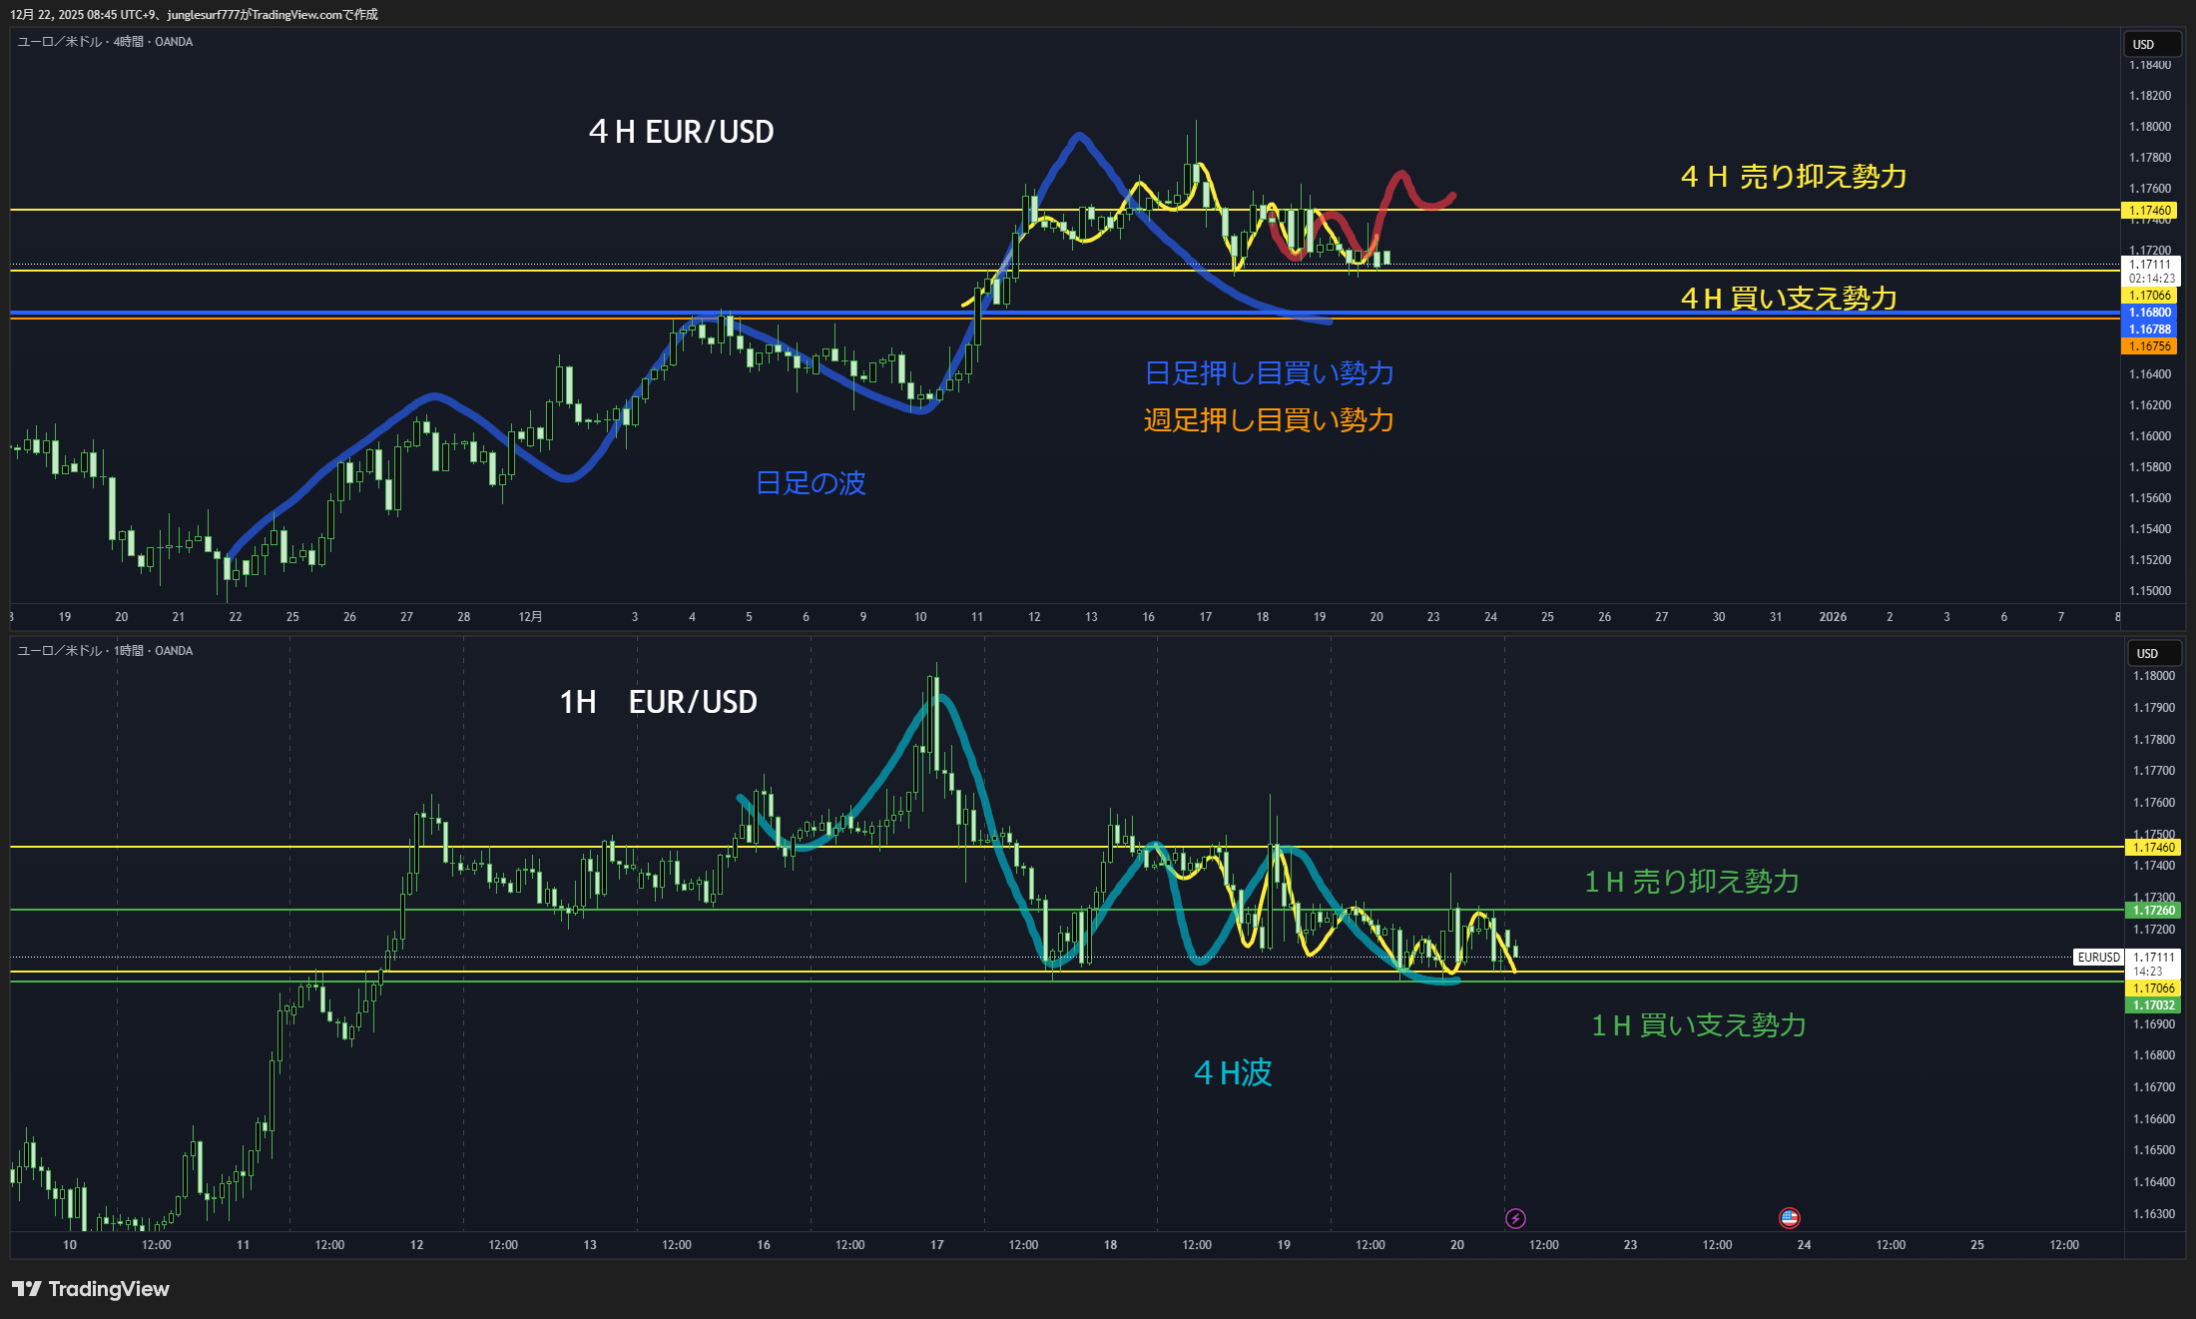This screenshot has height=1319, width=2196.
Task: Click the orange '週足押し目買い勢力' text
Action: 1268,420
